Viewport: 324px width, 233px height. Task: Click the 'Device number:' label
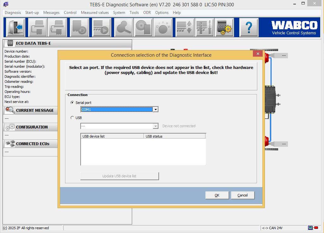pos(16,51)
